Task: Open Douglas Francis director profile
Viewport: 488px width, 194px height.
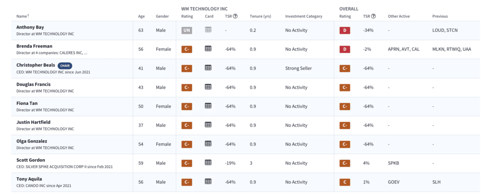Action: tap(33, 84)
